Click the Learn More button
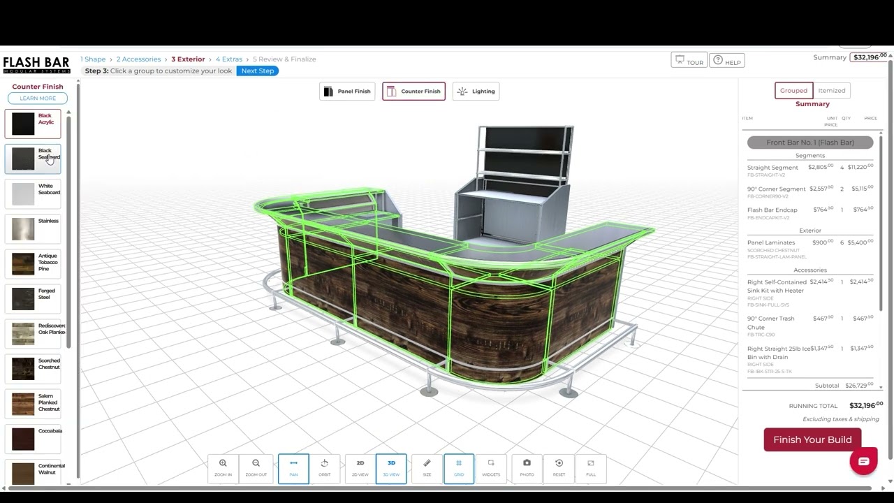This screenshot has width=894, height=503. click(x=38, y=99)
